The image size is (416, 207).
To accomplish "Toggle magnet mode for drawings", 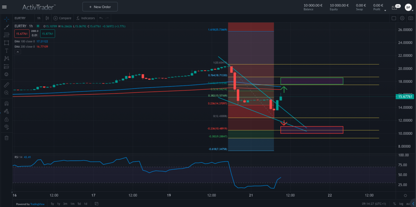I will point(6,103).
